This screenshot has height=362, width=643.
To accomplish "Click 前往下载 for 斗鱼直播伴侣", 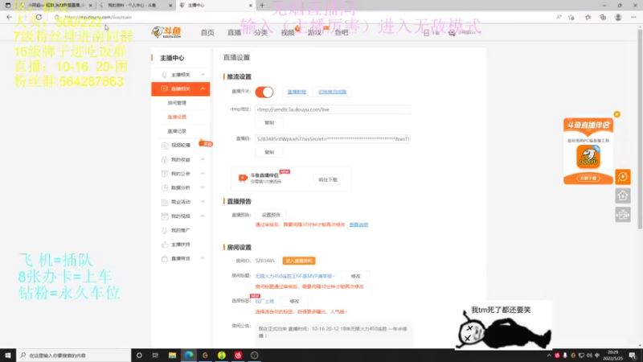I will (328, 179).
